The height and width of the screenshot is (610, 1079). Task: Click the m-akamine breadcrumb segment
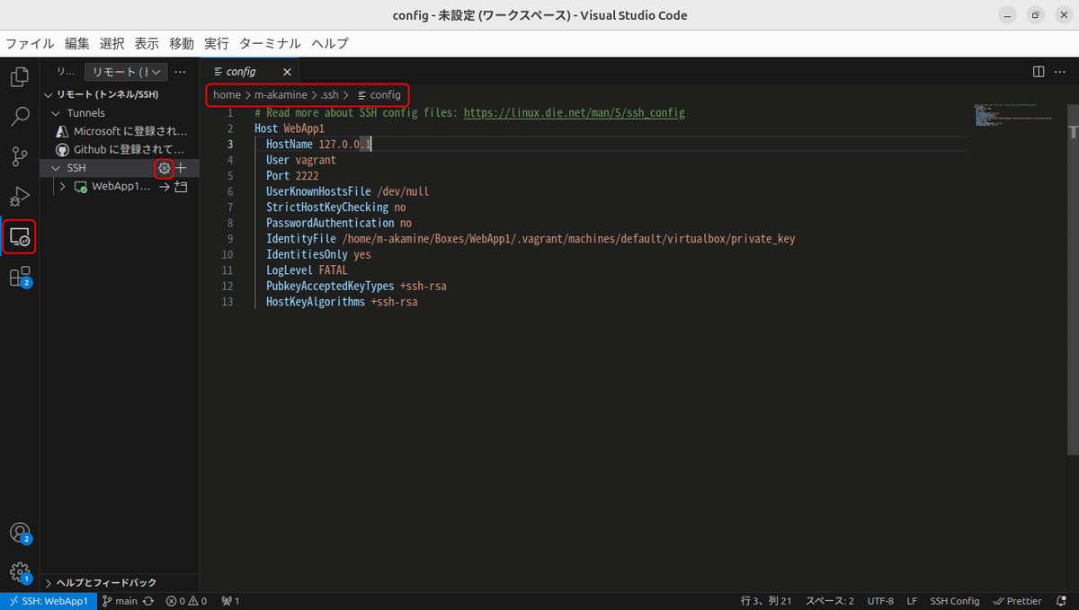tap(281, 94)
